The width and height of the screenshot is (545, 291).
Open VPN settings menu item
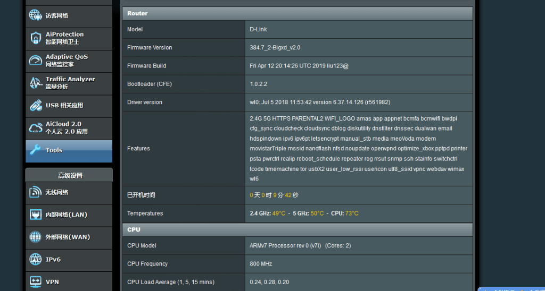[x=69, y=281]
